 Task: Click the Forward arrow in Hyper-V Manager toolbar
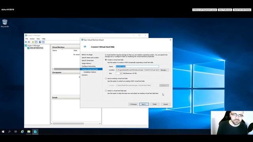click(29, 42)
